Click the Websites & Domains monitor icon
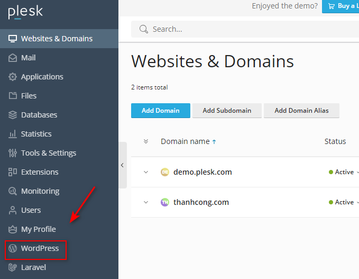Image resolution: width=359 pixels, height=279 pixels. 13,39
